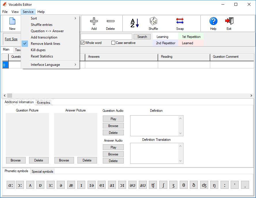The width and height of the screenshot is (256, 198).
Task: Click the Add entry plus icon
Action: click(x=94, y=21)
